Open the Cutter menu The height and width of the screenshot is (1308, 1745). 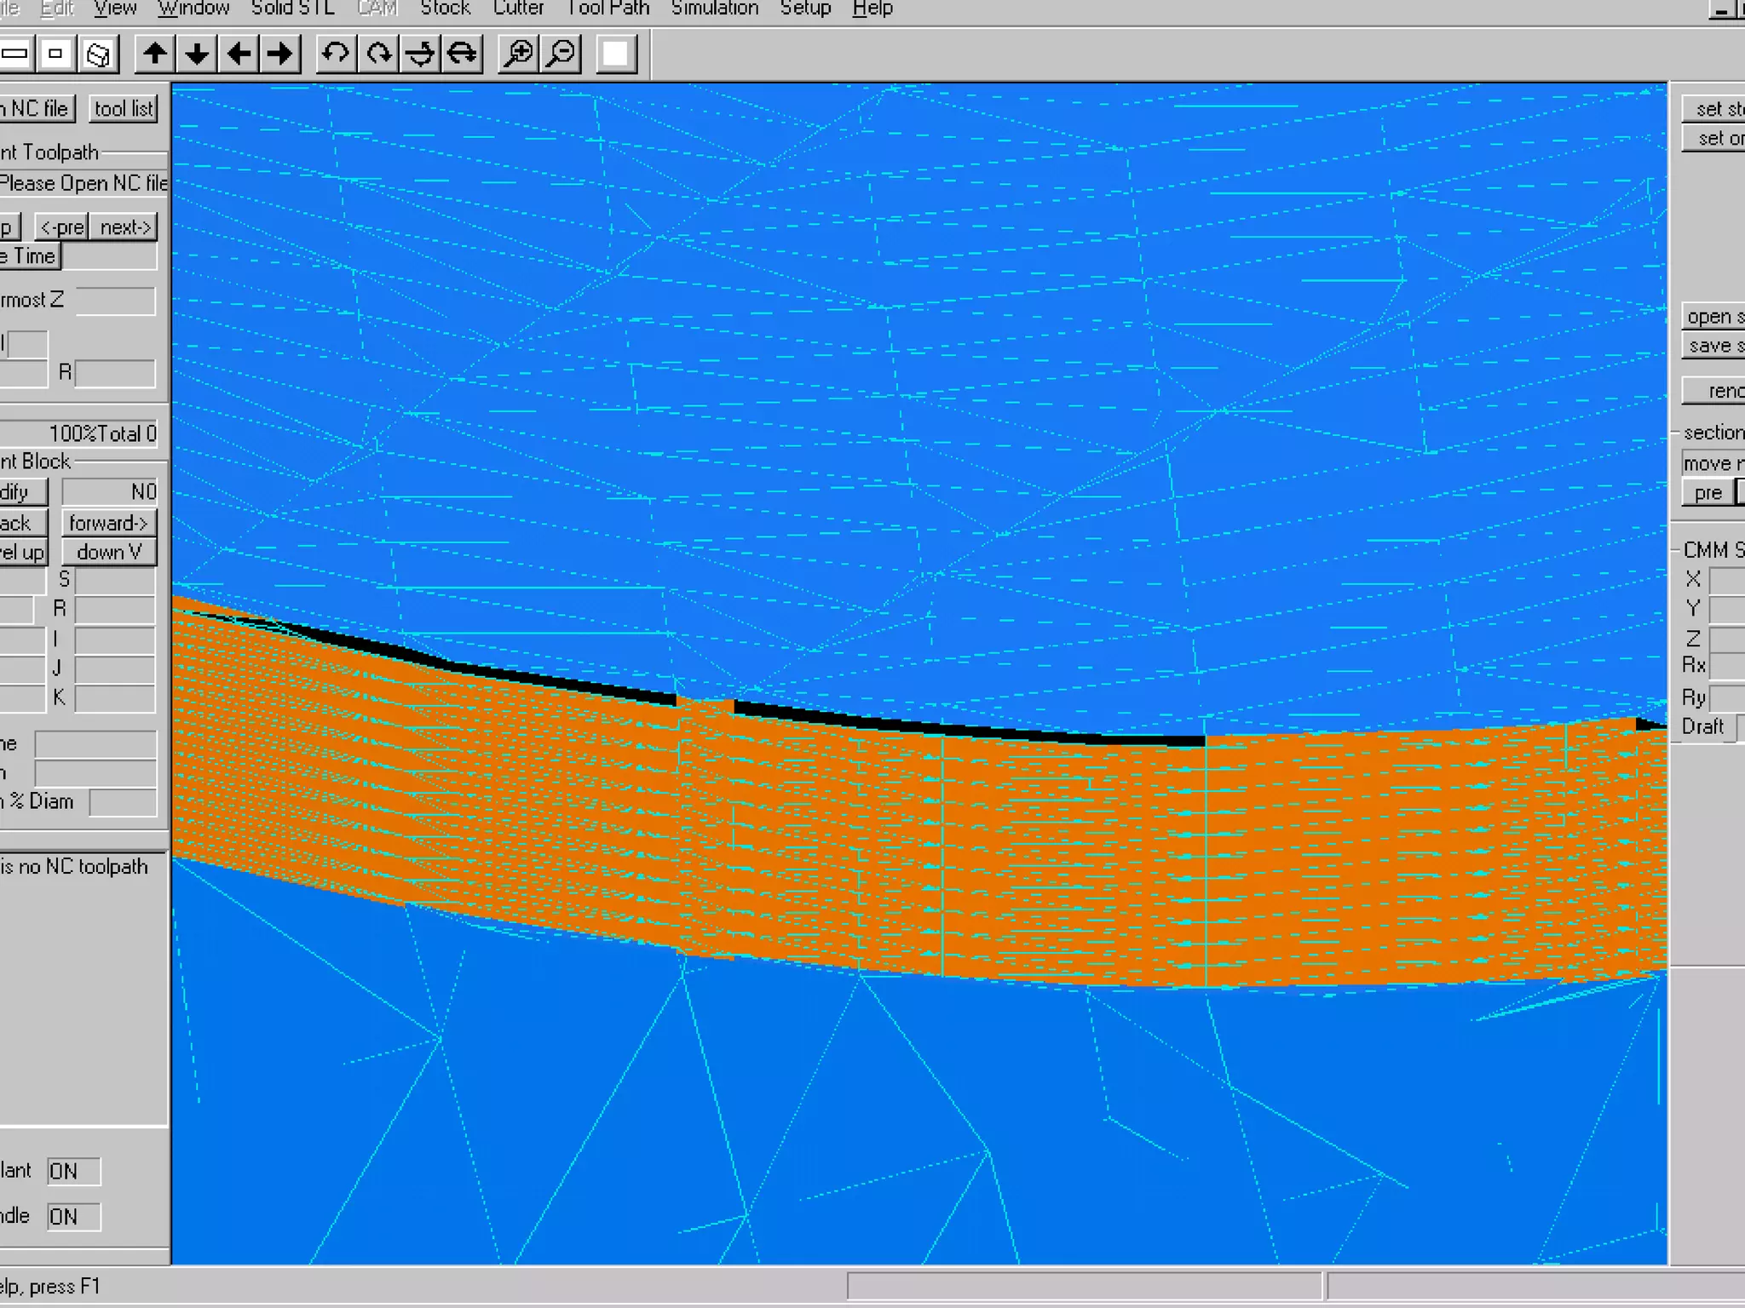(518, 9)
